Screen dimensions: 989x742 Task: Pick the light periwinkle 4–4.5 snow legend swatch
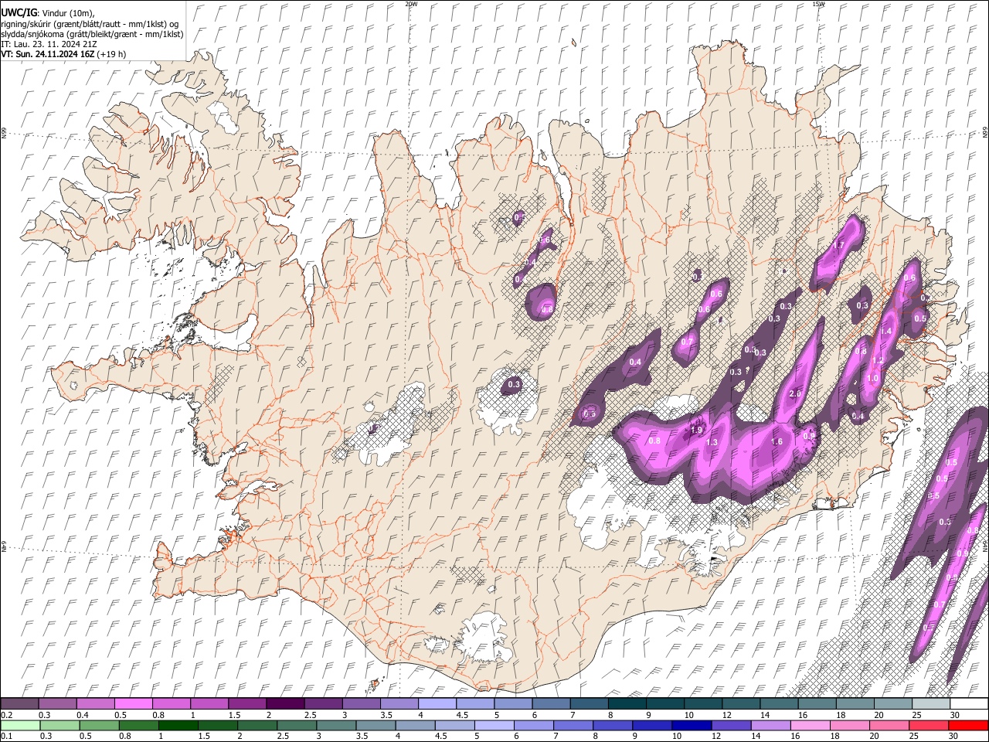tap(437, 703)
